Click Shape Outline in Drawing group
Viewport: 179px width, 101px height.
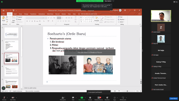click(x=110, y=19)
